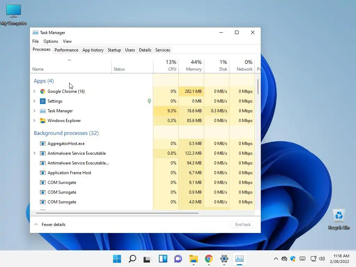
Task: Open the File menu
Action: [x=35, y=41]
